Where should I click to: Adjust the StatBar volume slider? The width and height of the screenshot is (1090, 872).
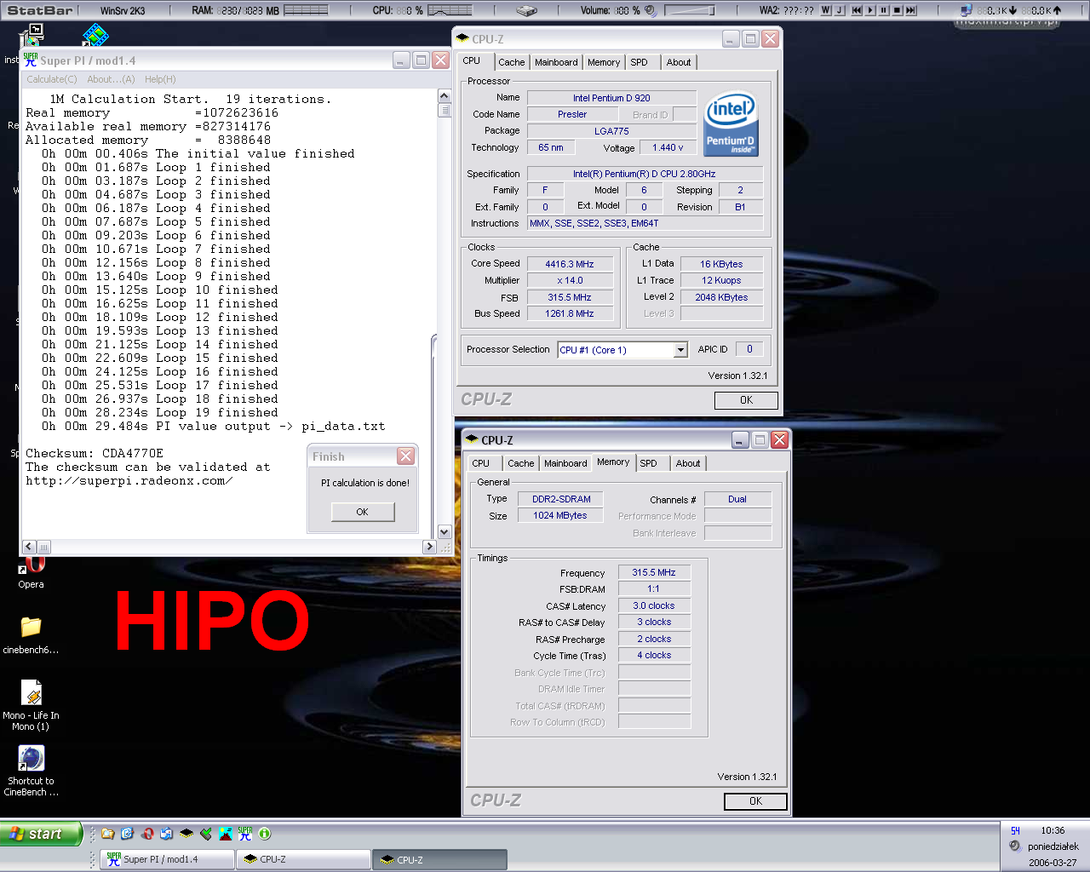[x=689, y=10]
